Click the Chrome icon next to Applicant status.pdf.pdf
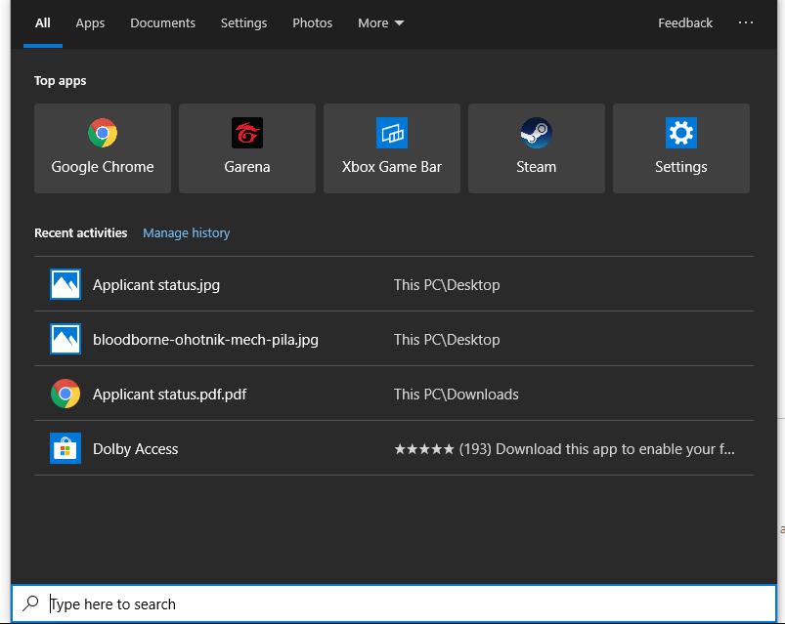 pyautogui.click(x=65, y=394)
